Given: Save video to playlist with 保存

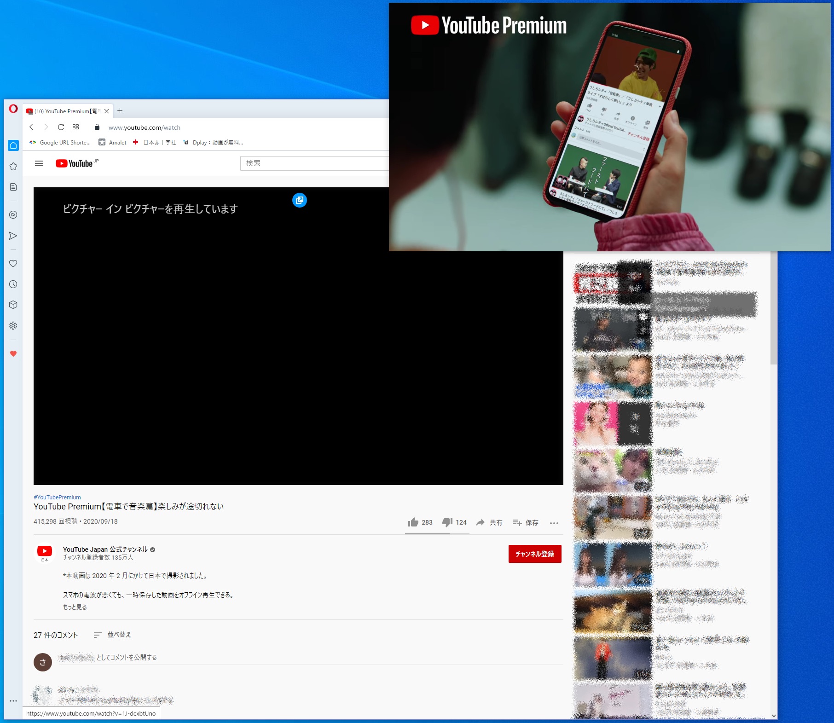Looking at the screenshot, I should (x=525, y=522).
